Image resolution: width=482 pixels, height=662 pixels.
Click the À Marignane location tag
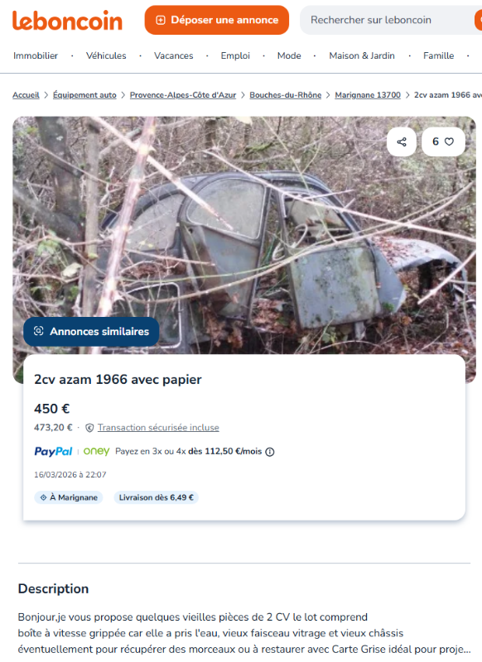point(69,497)
